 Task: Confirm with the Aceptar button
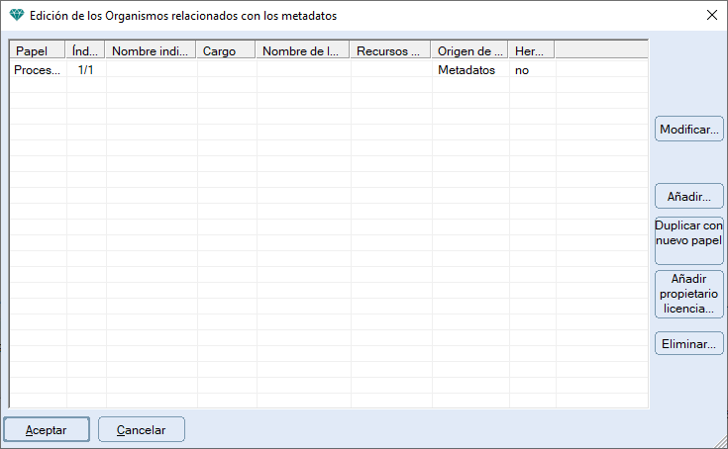point(47,430)
